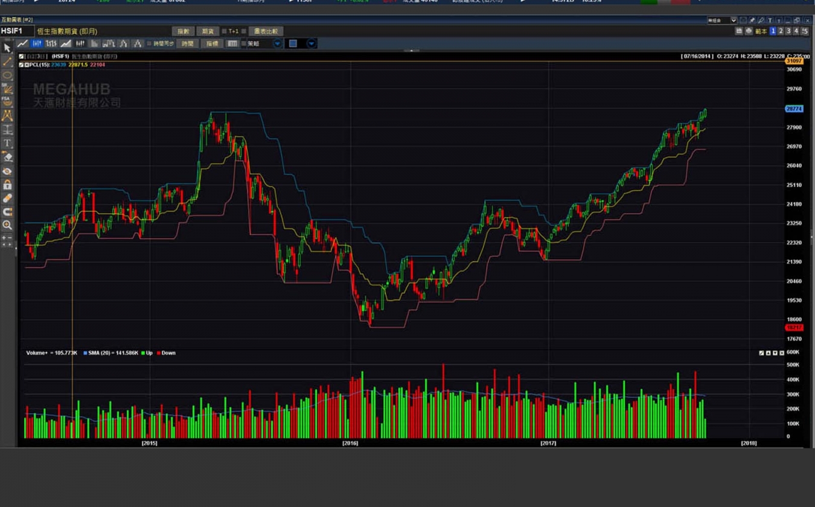Click the print chart icon
Viewport: 815px width, 507px height.
point(749,31)
